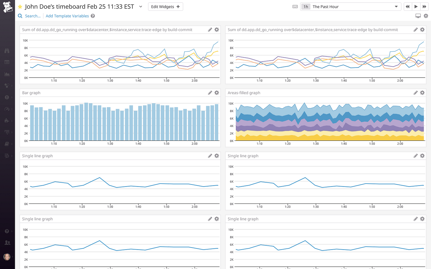Star the timeboard as favorite
Viewport: 431px width, 269px height.
(x=20, y=7)
